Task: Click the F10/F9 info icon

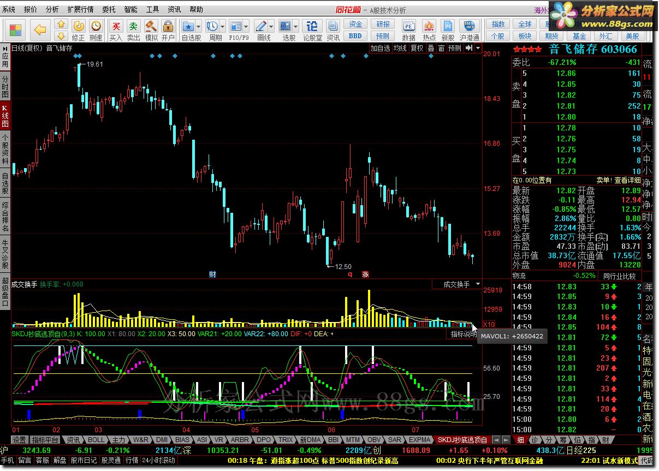Action: click(236, 26)
